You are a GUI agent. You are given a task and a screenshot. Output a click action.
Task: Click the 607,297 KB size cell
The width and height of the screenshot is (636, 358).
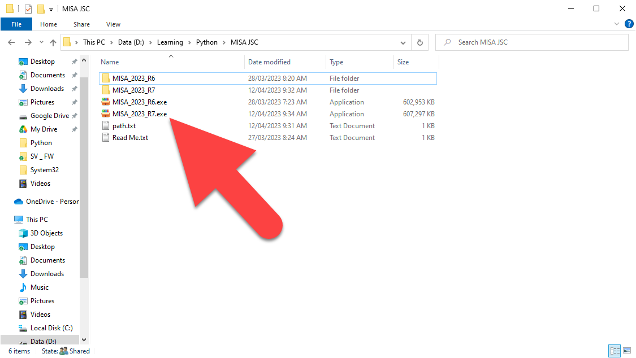coord(418,114)
